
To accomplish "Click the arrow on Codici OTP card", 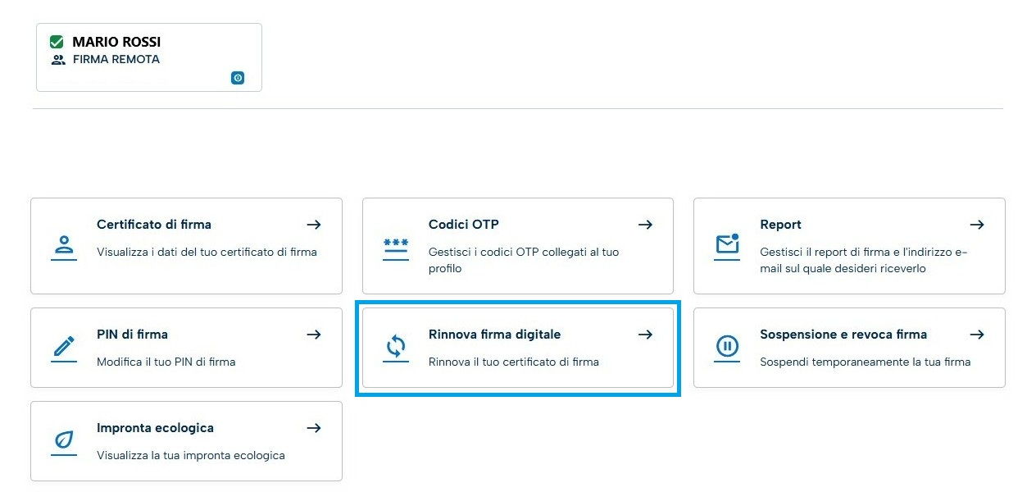I will (x=646, y=225).
